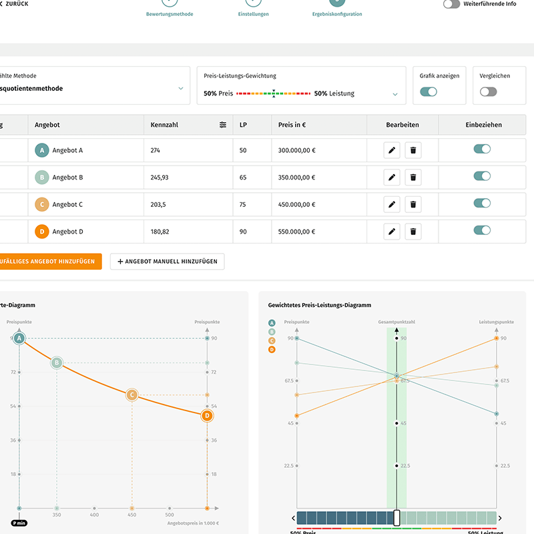Expand the Methode selection dropdown
Image resolution: width=534 pixels, height=534 pixels.
coord(180,88)
